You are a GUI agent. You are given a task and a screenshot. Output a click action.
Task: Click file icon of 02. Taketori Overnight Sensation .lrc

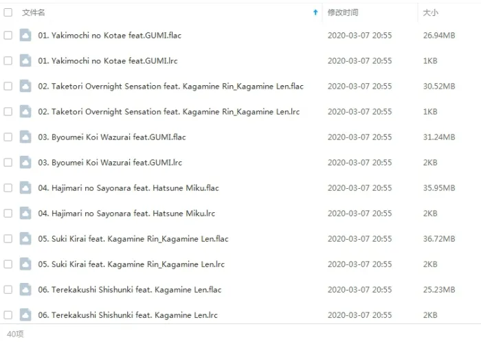[x=25, y=111]
